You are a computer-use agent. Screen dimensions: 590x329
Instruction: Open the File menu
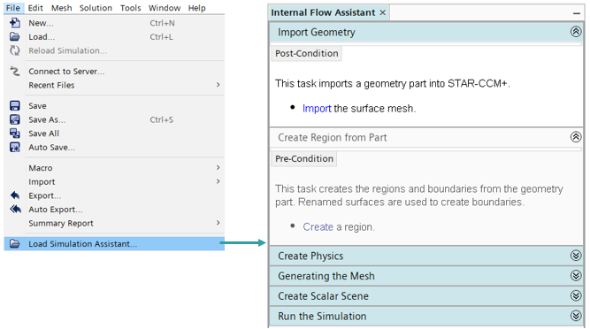(13, 8)
